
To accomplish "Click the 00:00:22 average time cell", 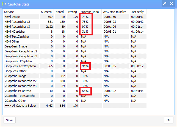I will [x=116, y=91].
